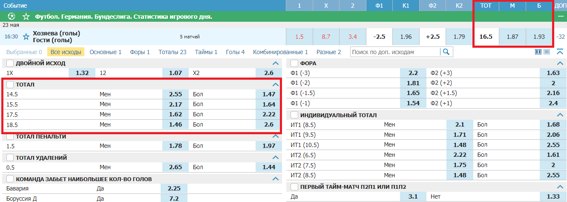The height and width of the screenshot is (202, 567).
Task: Open the Форы 1 tab
Action: coord(140,52)
